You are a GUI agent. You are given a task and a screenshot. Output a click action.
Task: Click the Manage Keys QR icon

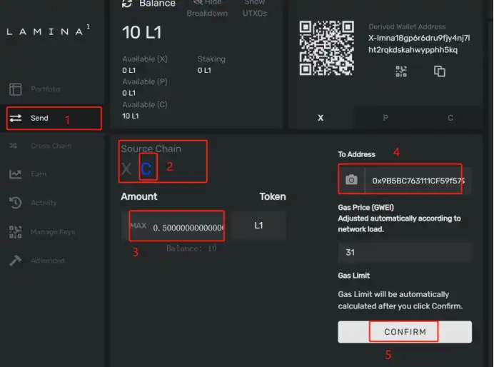point(15,232)
